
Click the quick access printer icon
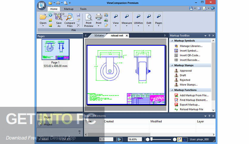coord(58,3)
